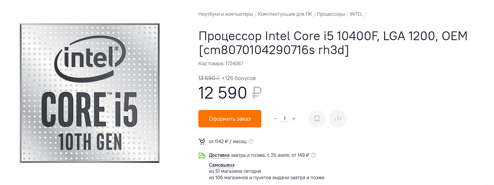The width and height of the screenshot is (494, 185).
Task: Select the INTEL breadcrumb link
Action: click(356, 14)
